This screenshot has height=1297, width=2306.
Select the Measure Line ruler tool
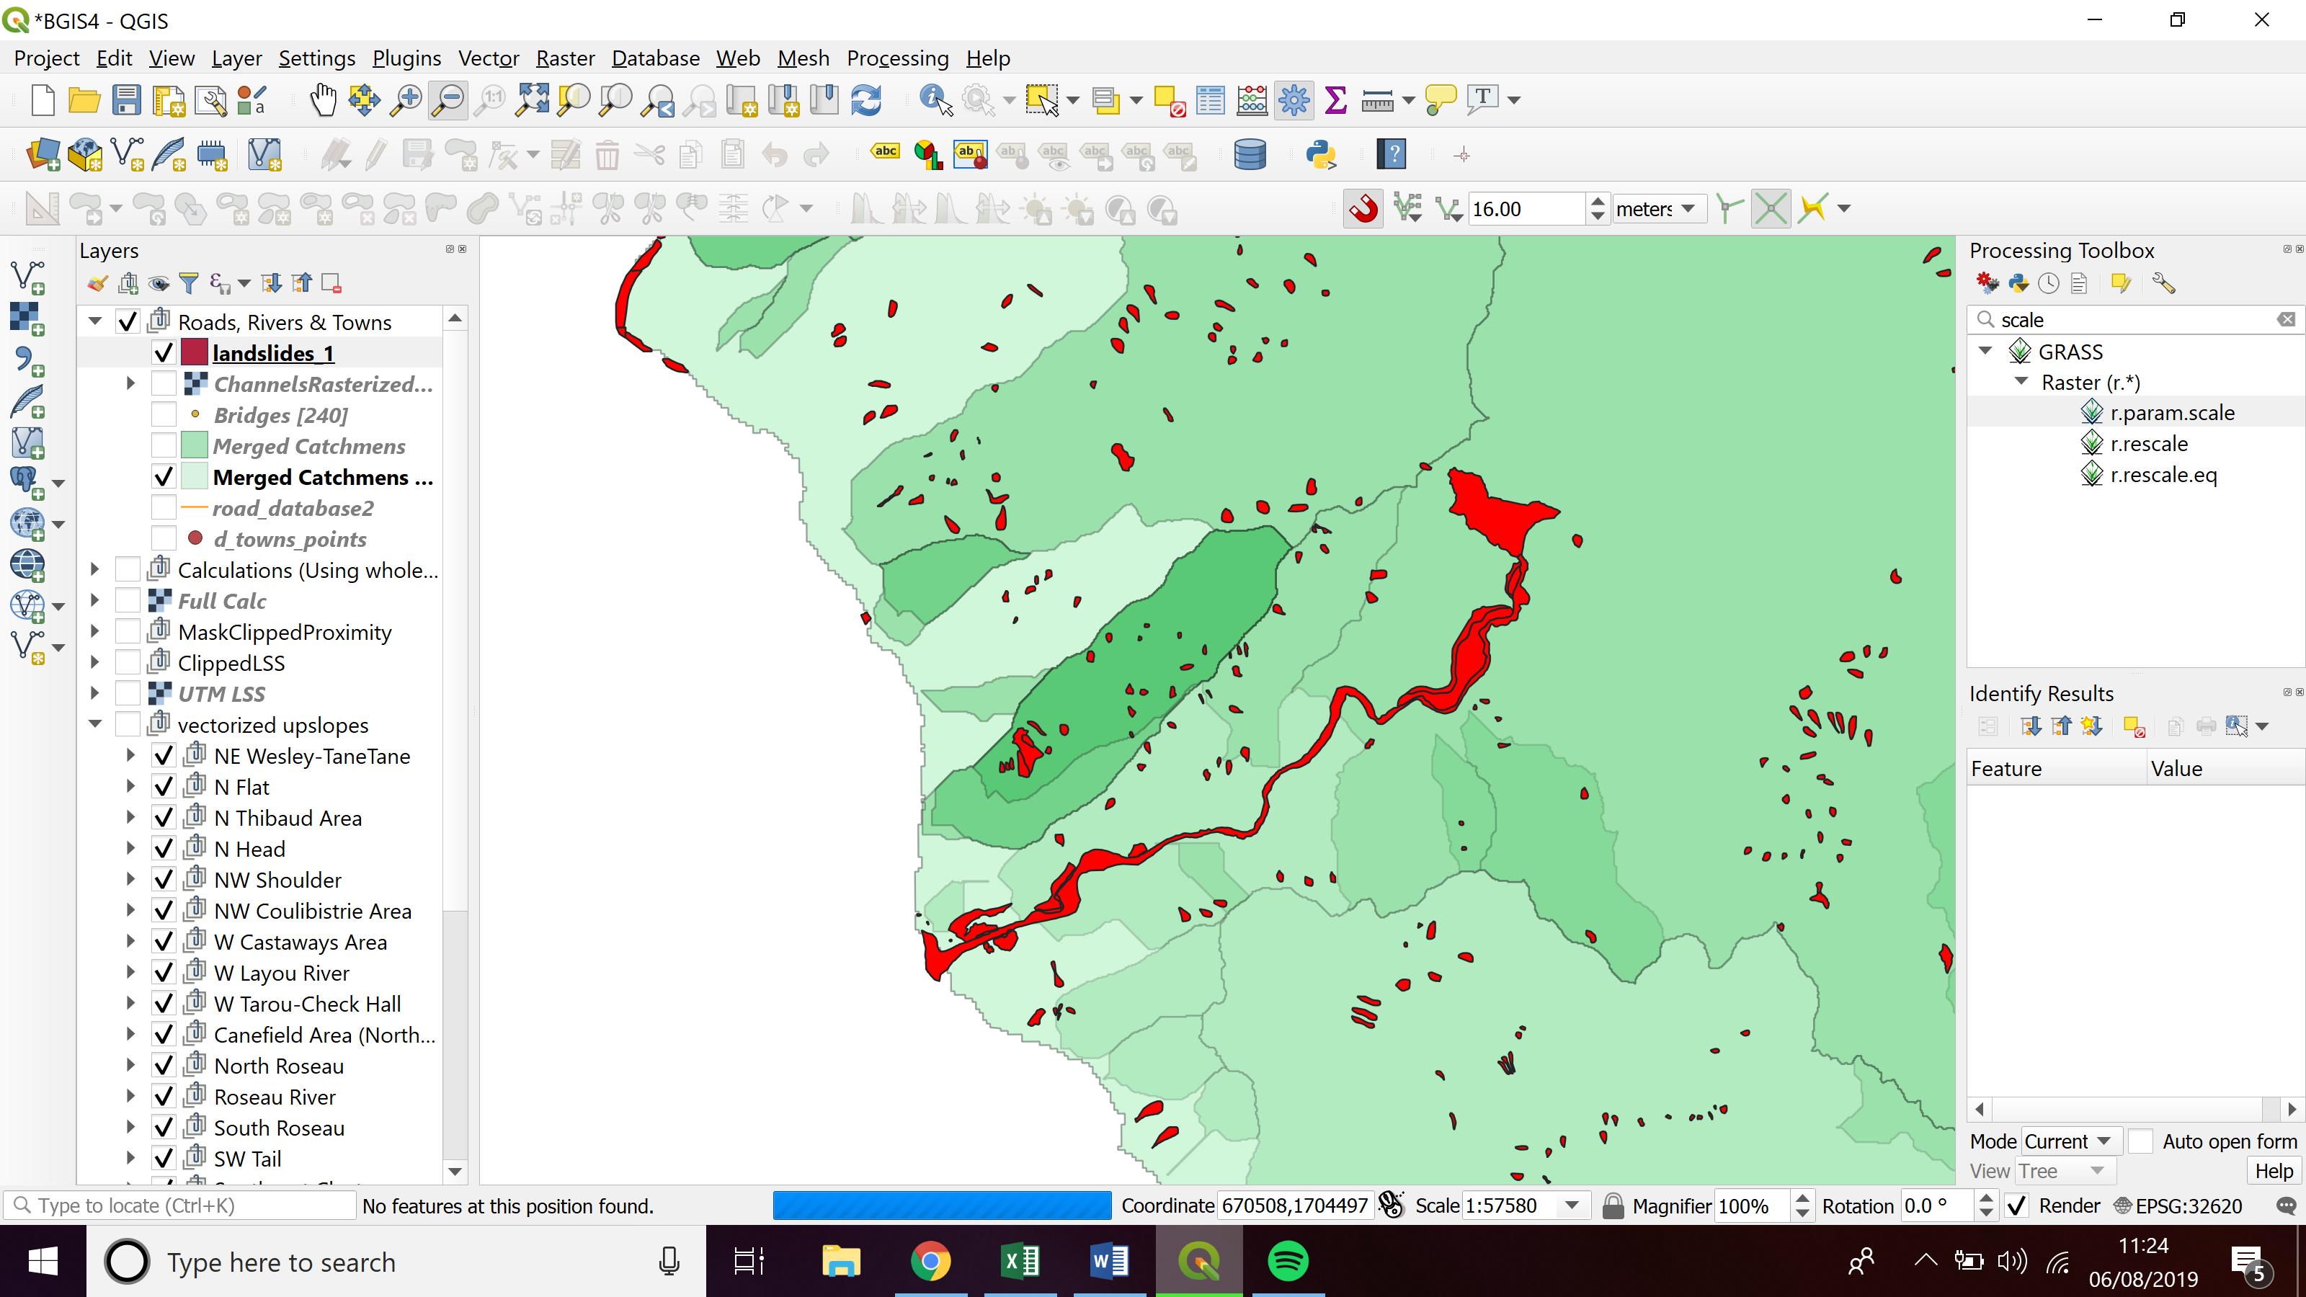(x=1377, y=101)
